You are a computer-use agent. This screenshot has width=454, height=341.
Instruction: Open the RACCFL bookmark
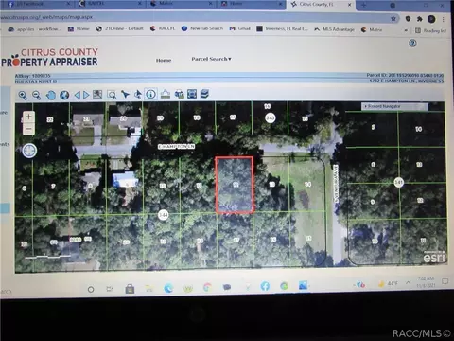[163, 28]
